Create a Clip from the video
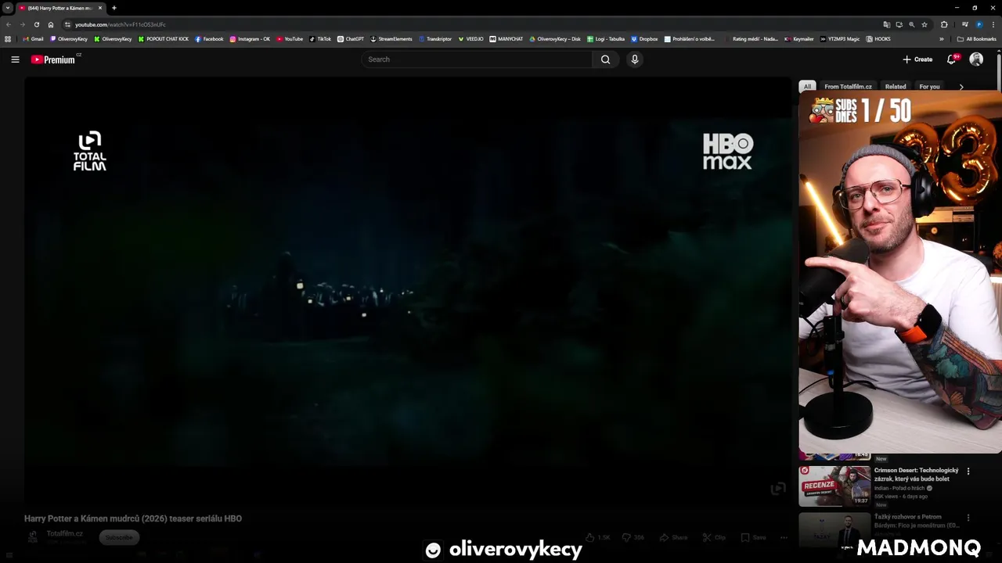Image resolution: width=1002 pixels, height=563 pixels. click(x=714, y=537)
